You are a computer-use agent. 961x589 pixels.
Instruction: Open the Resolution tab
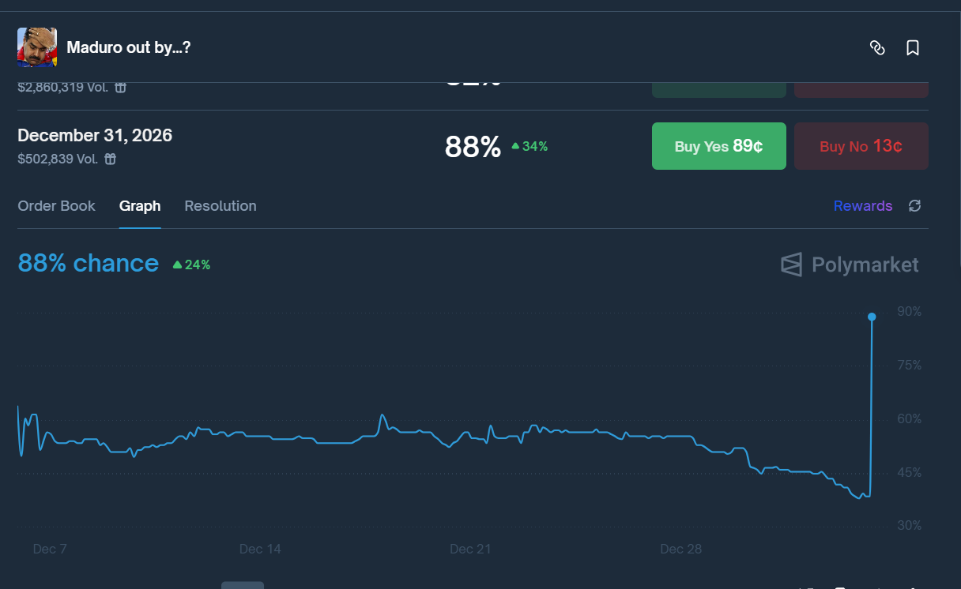pos(220,206)
